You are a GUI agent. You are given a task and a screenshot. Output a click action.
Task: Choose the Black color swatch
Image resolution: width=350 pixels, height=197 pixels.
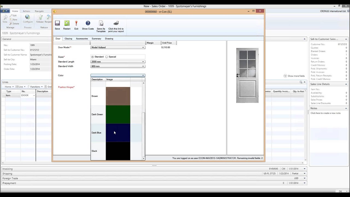[118, 151]
